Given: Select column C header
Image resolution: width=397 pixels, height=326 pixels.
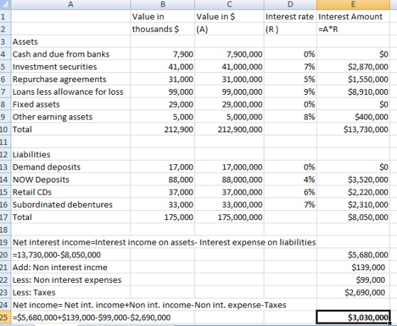Looking at the screenshot, I should [x=230, y=4].
